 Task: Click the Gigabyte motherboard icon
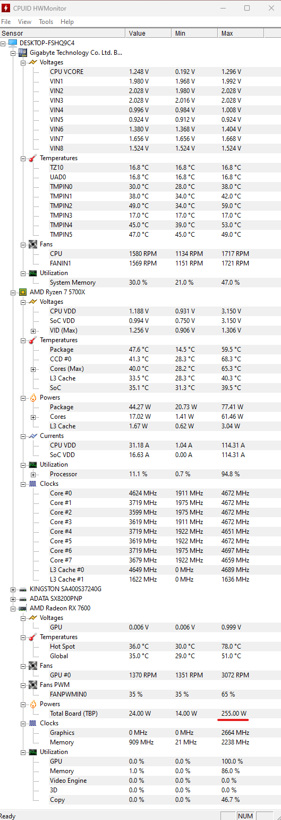coord(23,53)
